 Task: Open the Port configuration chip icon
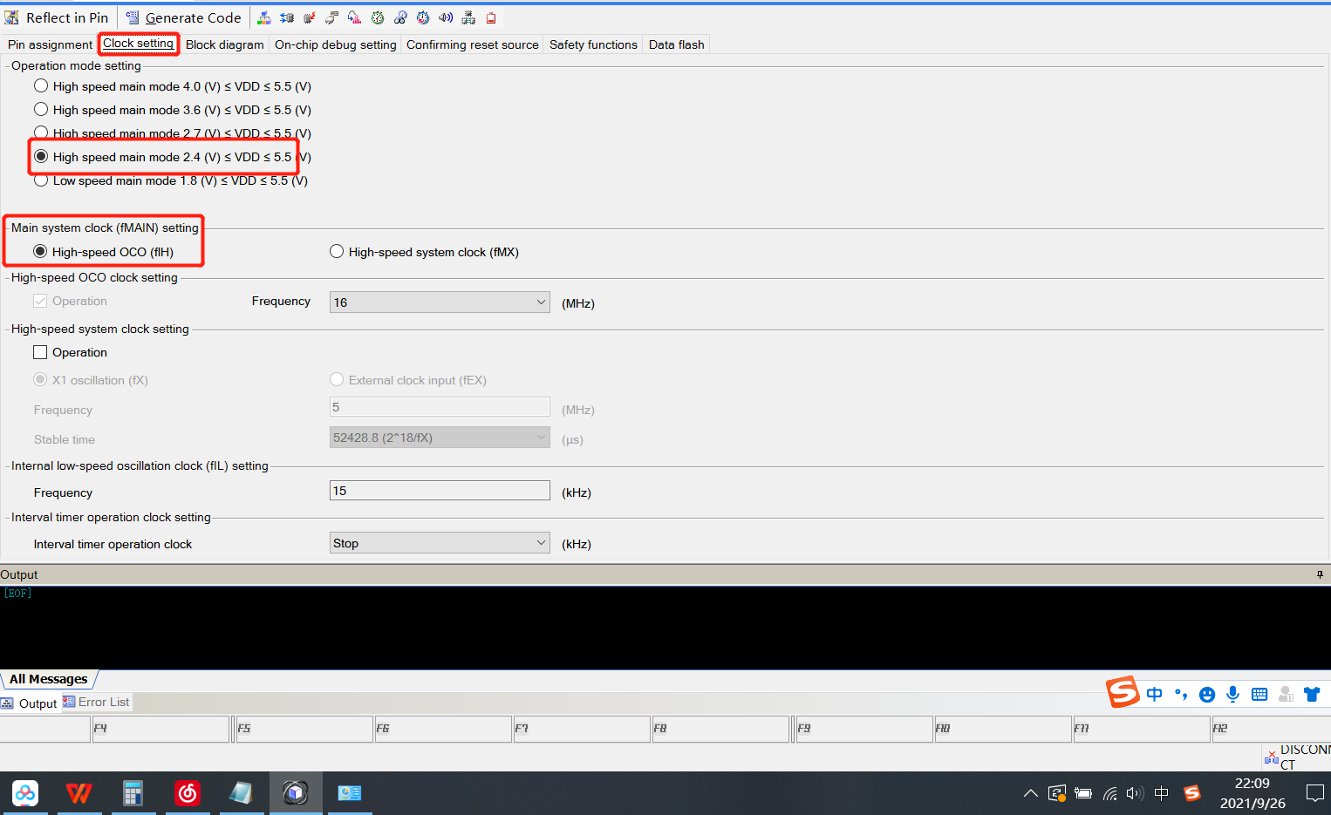[x=286, y=17]
